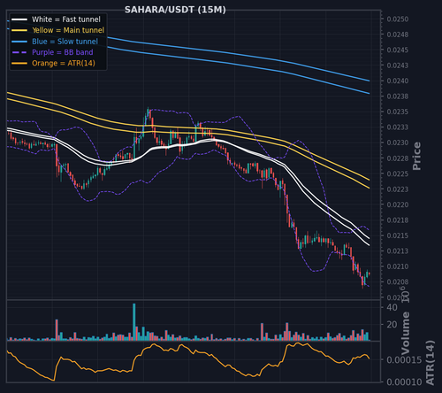Click the 0.0230 price axis label

pyautogui.click(x=398, y=143)
